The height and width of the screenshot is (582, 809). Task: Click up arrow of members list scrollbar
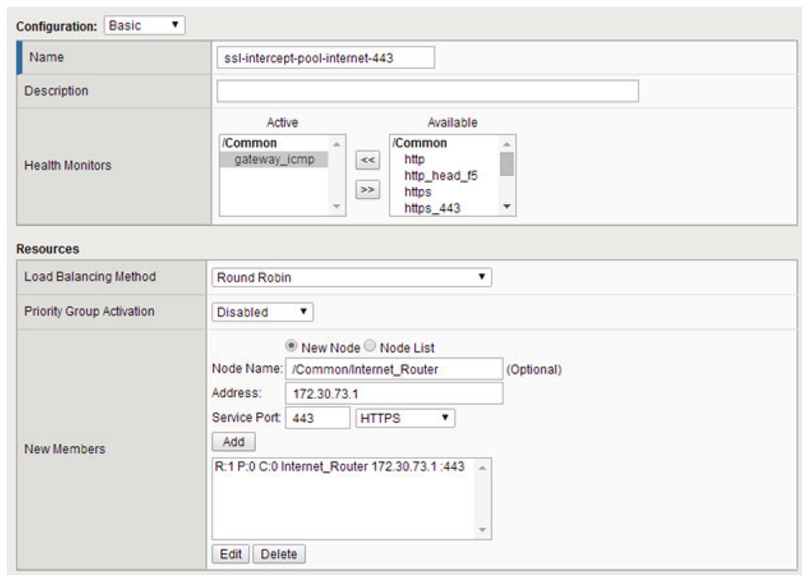tap(482, 468)
